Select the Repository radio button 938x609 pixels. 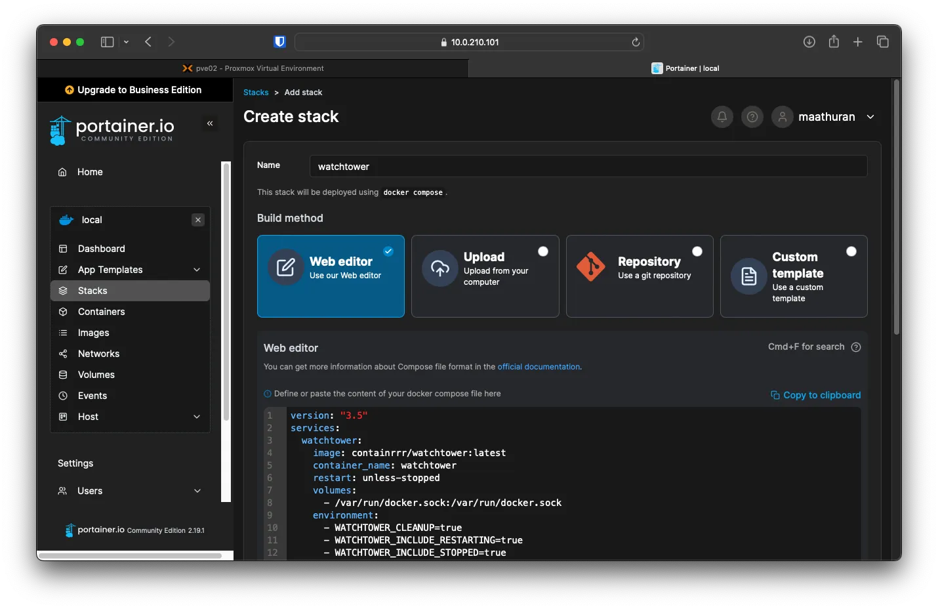697,251
